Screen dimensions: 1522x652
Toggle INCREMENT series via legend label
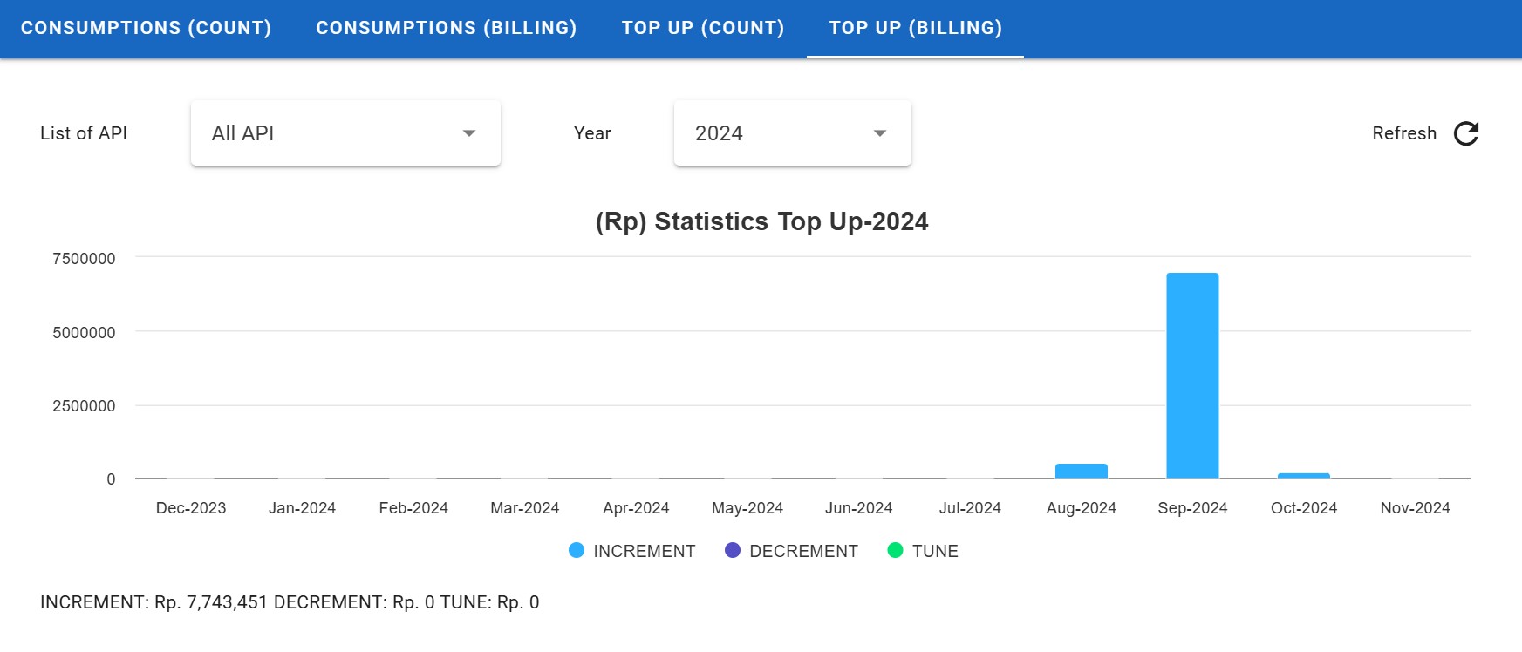(x=644, y=551)
